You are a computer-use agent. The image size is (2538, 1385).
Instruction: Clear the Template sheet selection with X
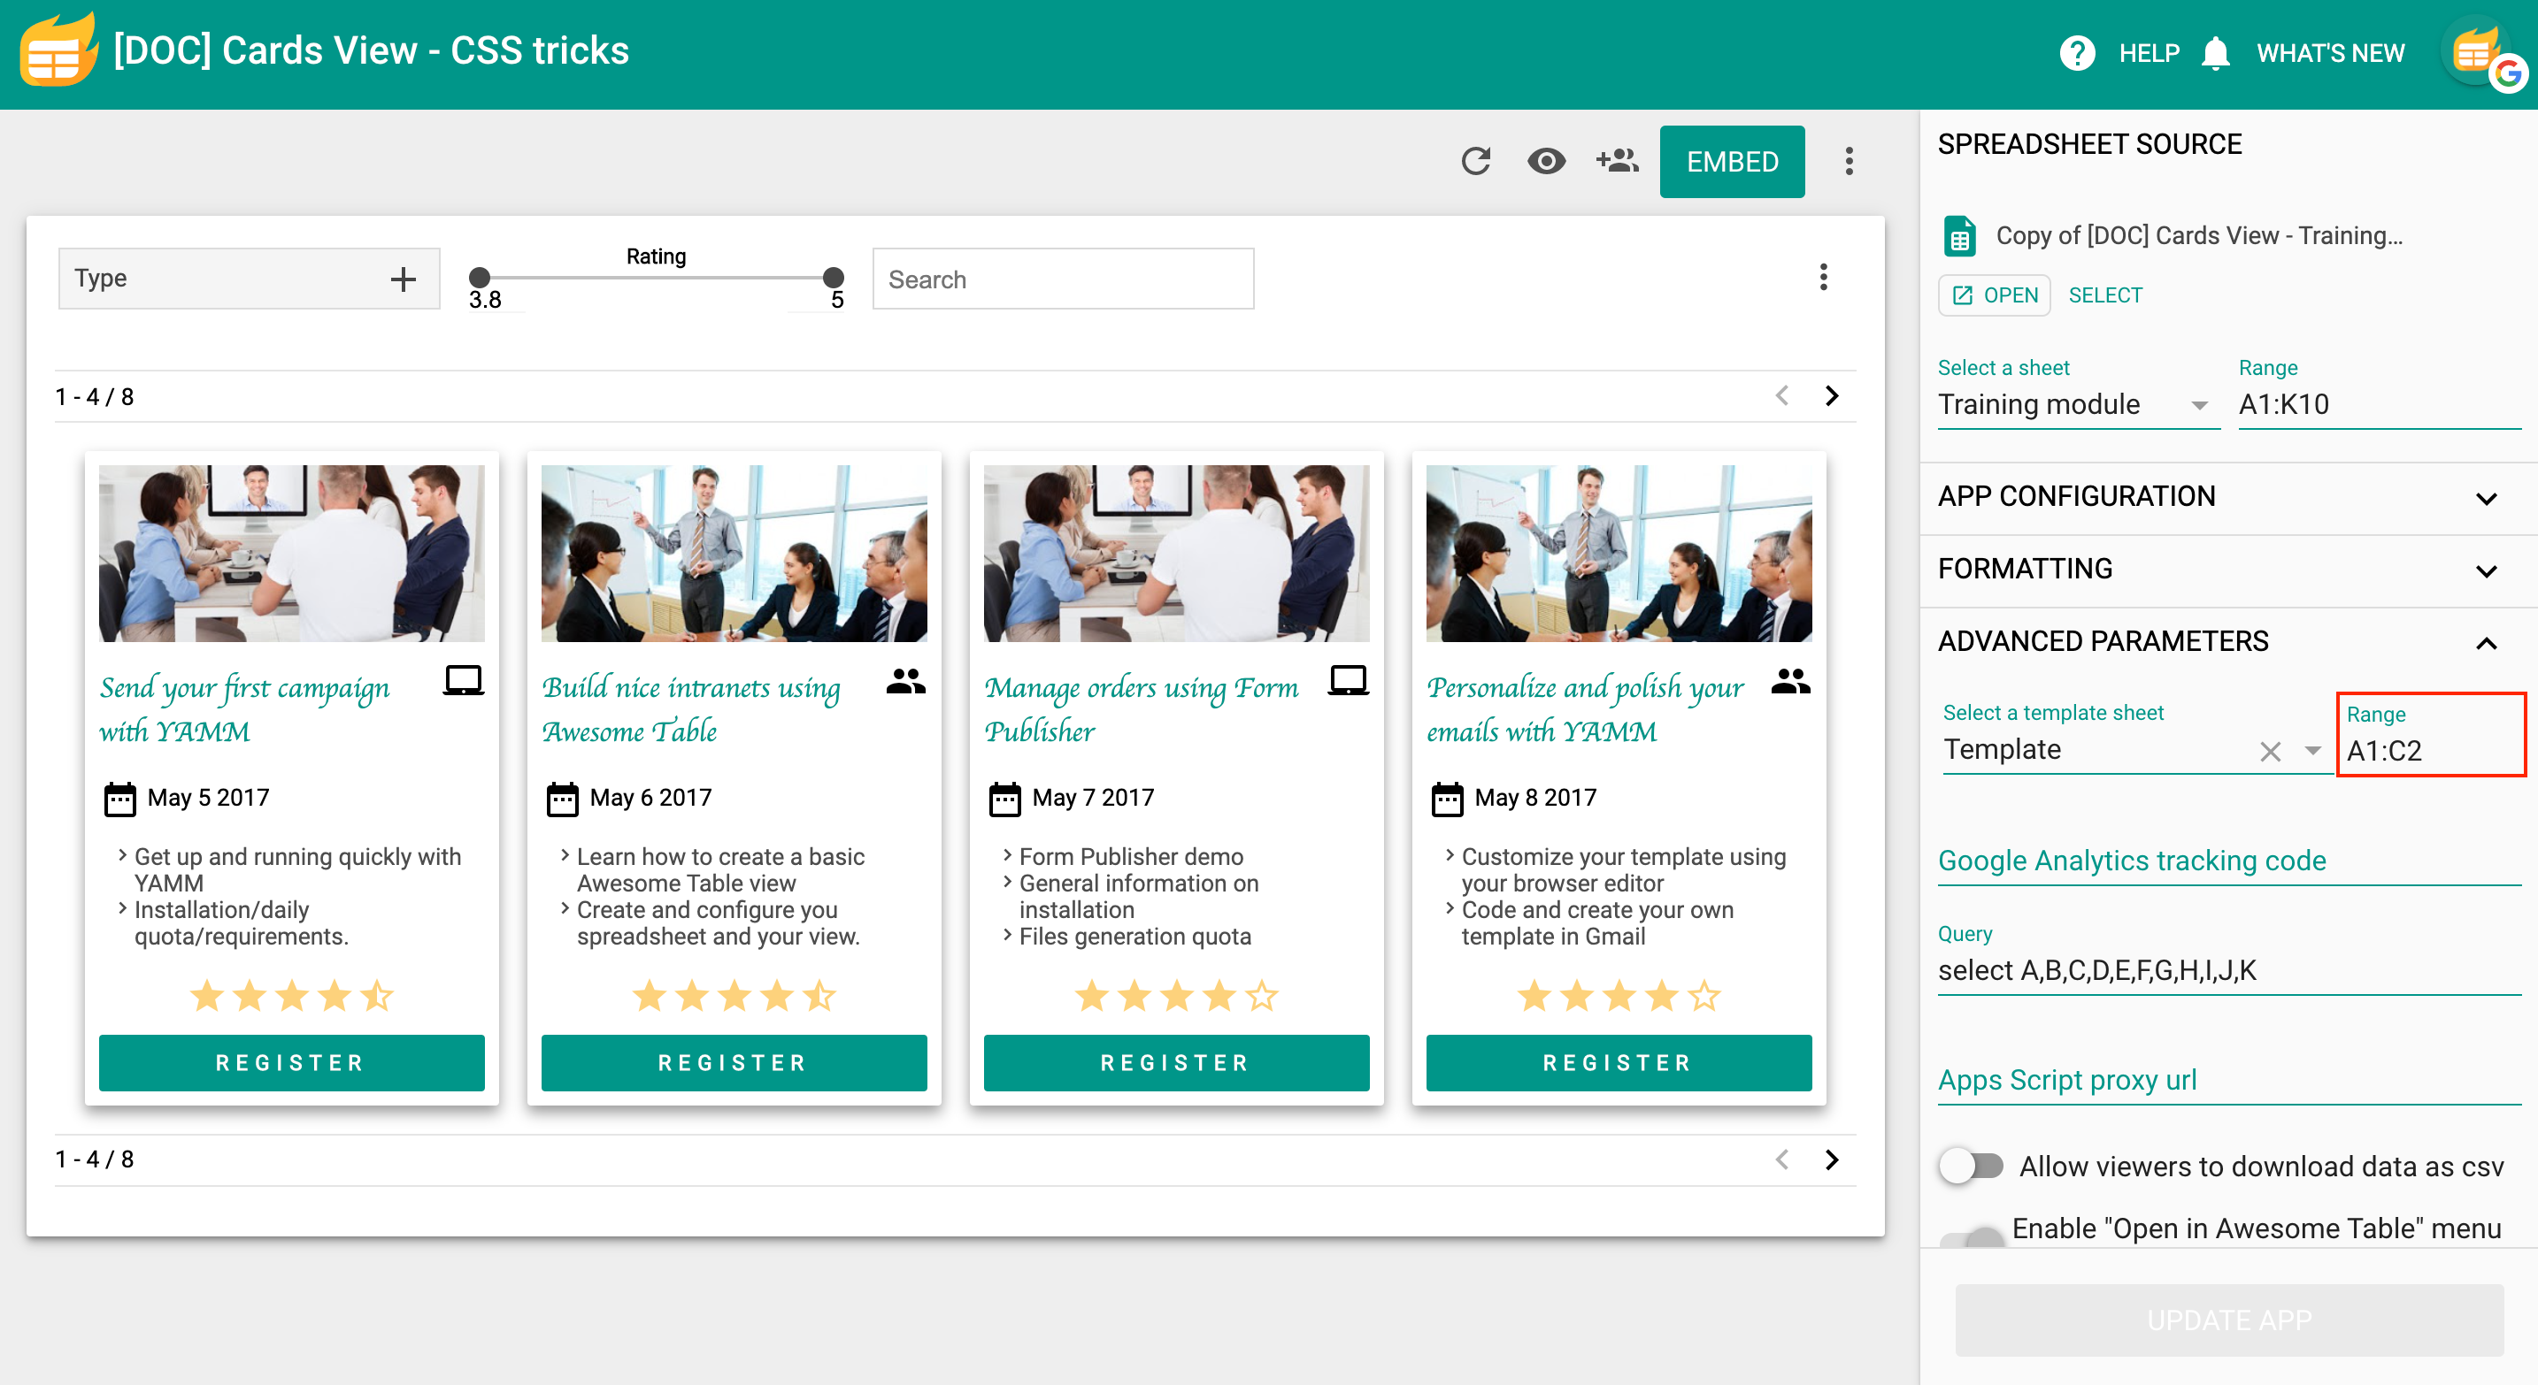tap(2270, 752)
